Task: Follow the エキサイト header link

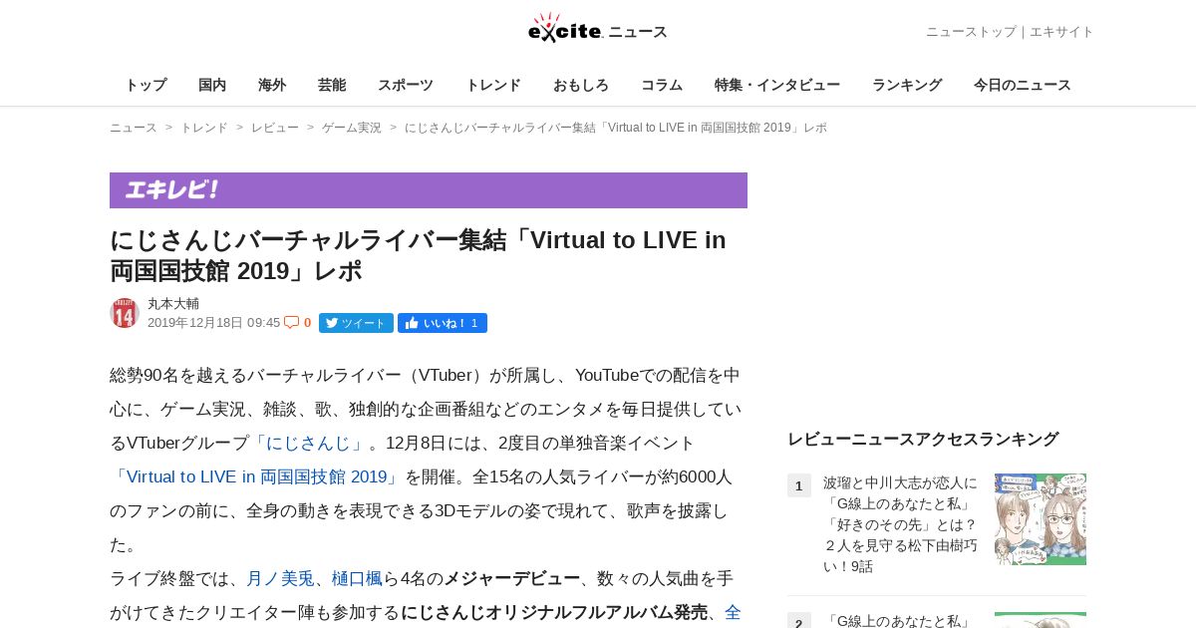Action: 1061,32
